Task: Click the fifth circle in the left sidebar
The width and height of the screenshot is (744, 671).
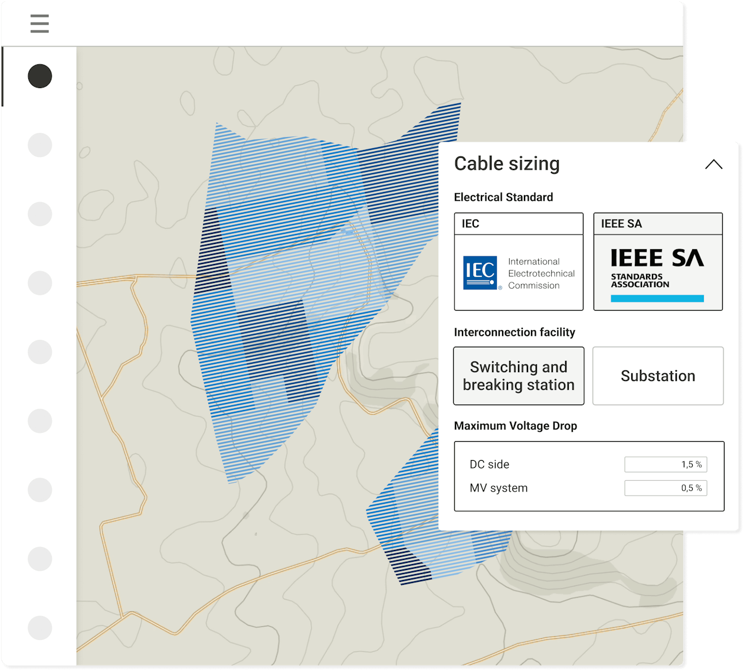Action: pos(40,352)
